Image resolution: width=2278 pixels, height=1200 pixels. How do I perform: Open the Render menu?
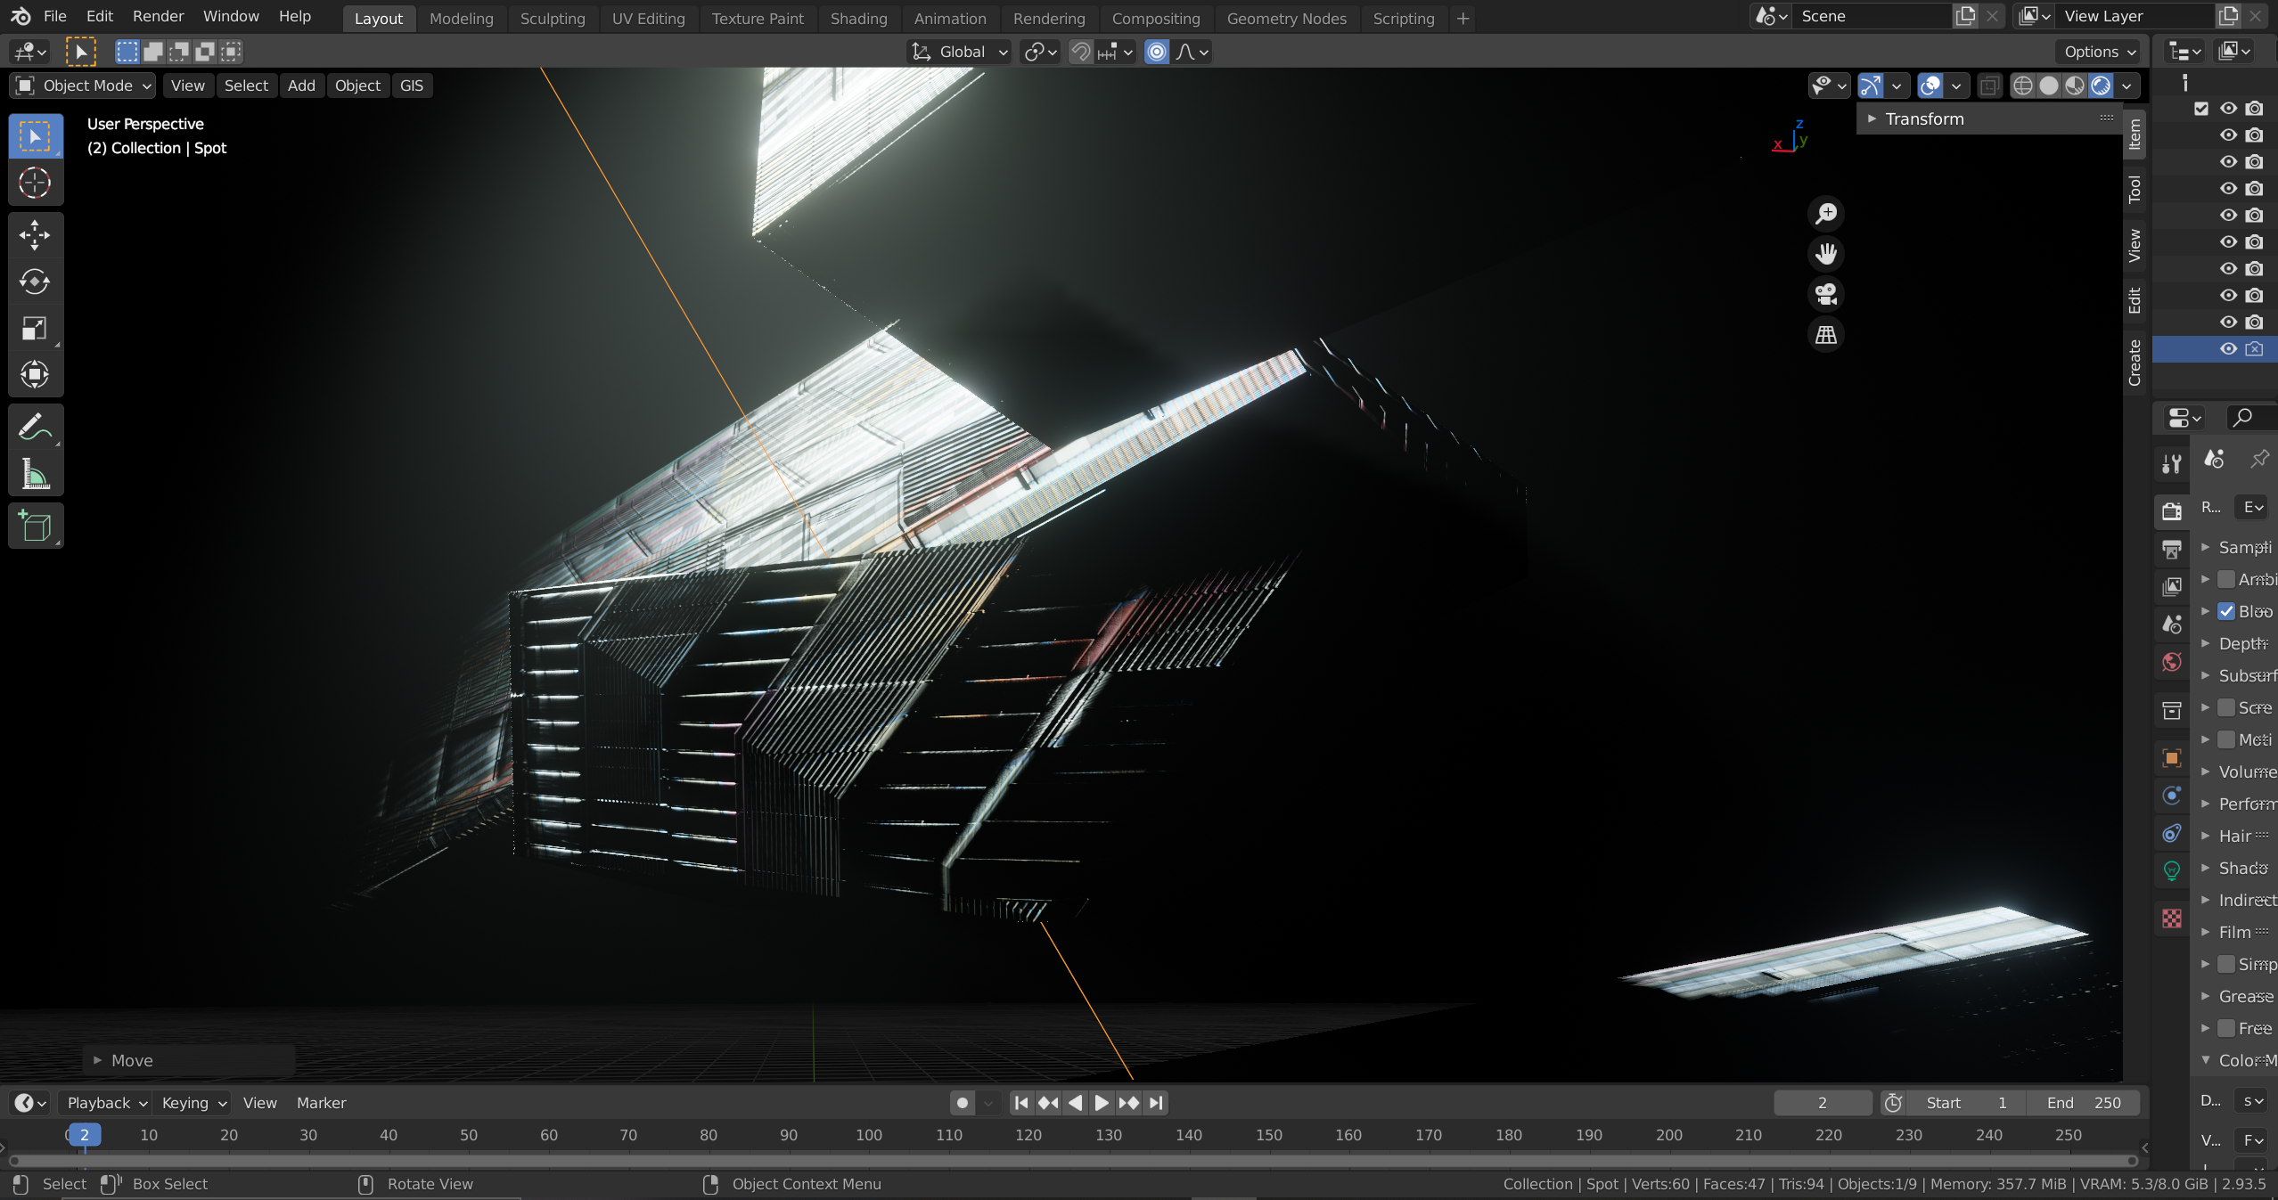(x=158, y=16)
